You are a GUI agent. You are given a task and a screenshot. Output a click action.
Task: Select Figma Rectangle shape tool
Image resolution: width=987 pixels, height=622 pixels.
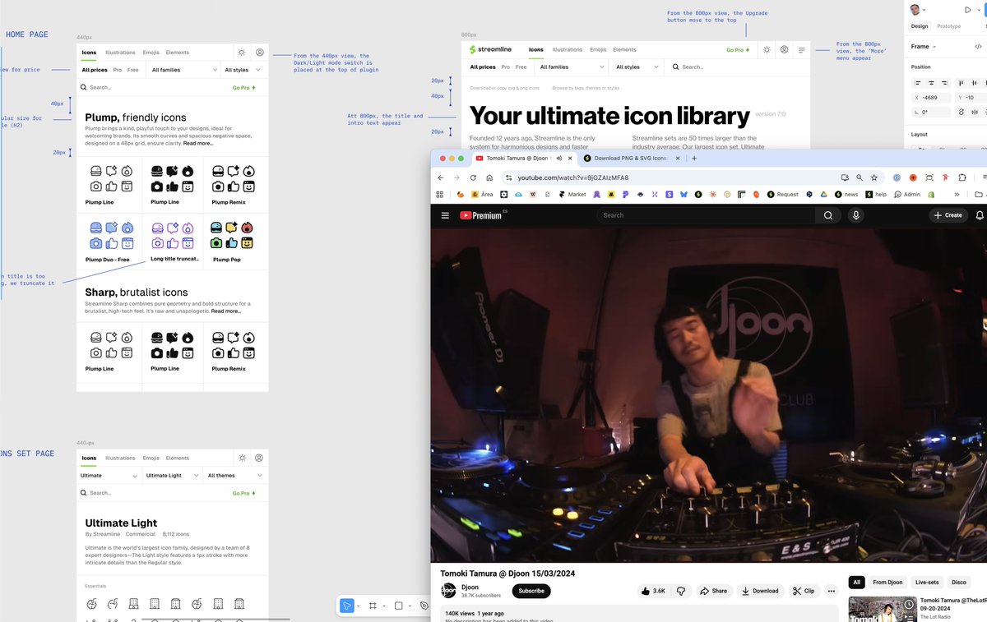tap(398, 606)
